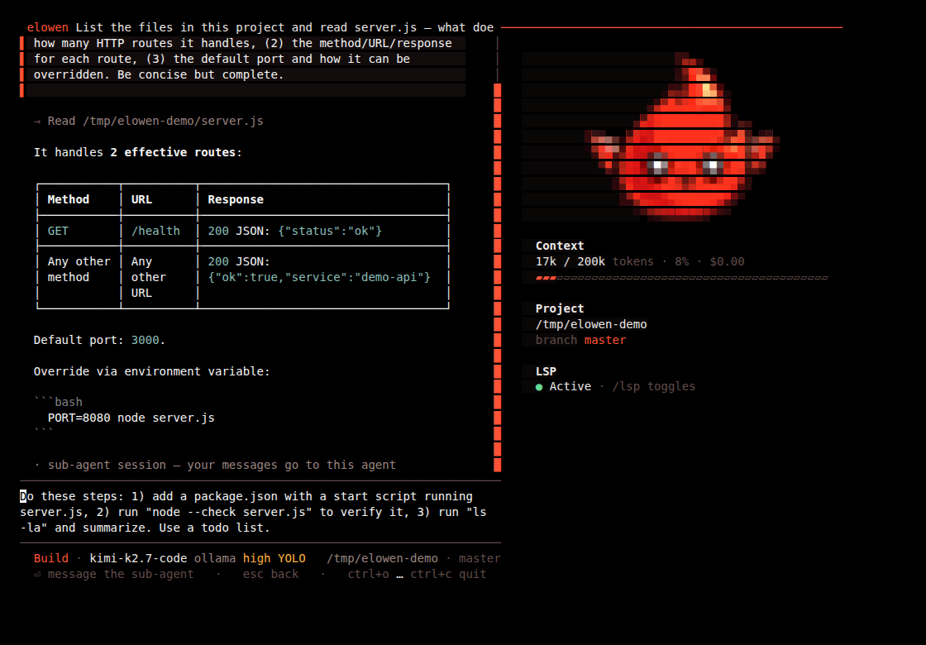Click the 'It handles 2 effective routes' line
This screenshot has width=926, height=645.
138,152
